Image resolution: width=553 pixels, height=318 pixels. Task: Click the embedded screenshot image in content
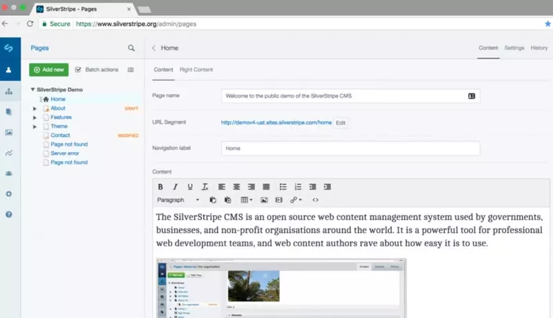(281, 288)
